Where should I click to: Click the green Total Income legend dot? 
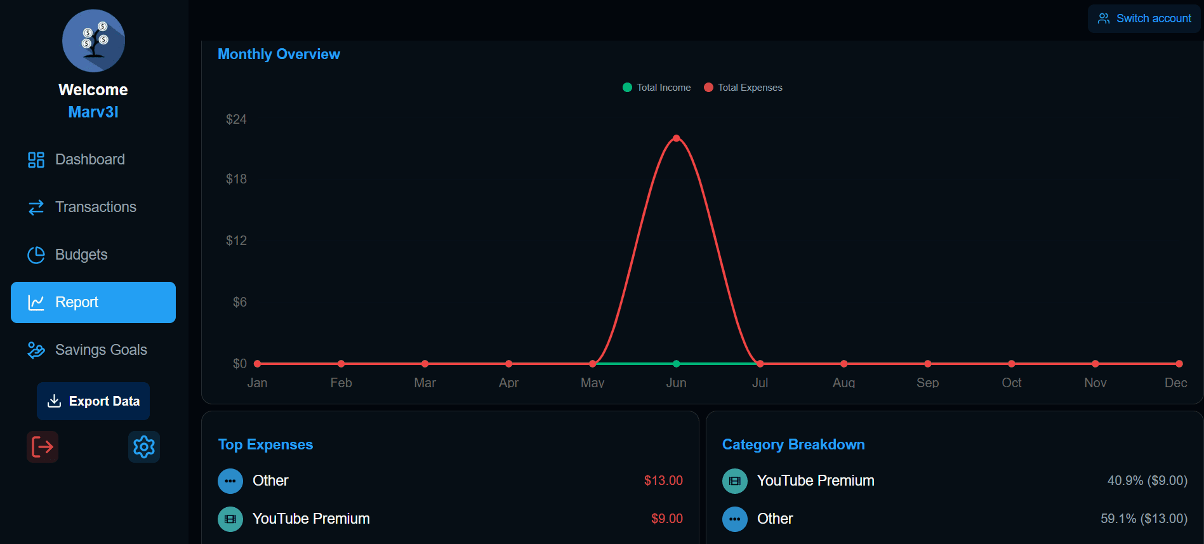click(627, 88)
